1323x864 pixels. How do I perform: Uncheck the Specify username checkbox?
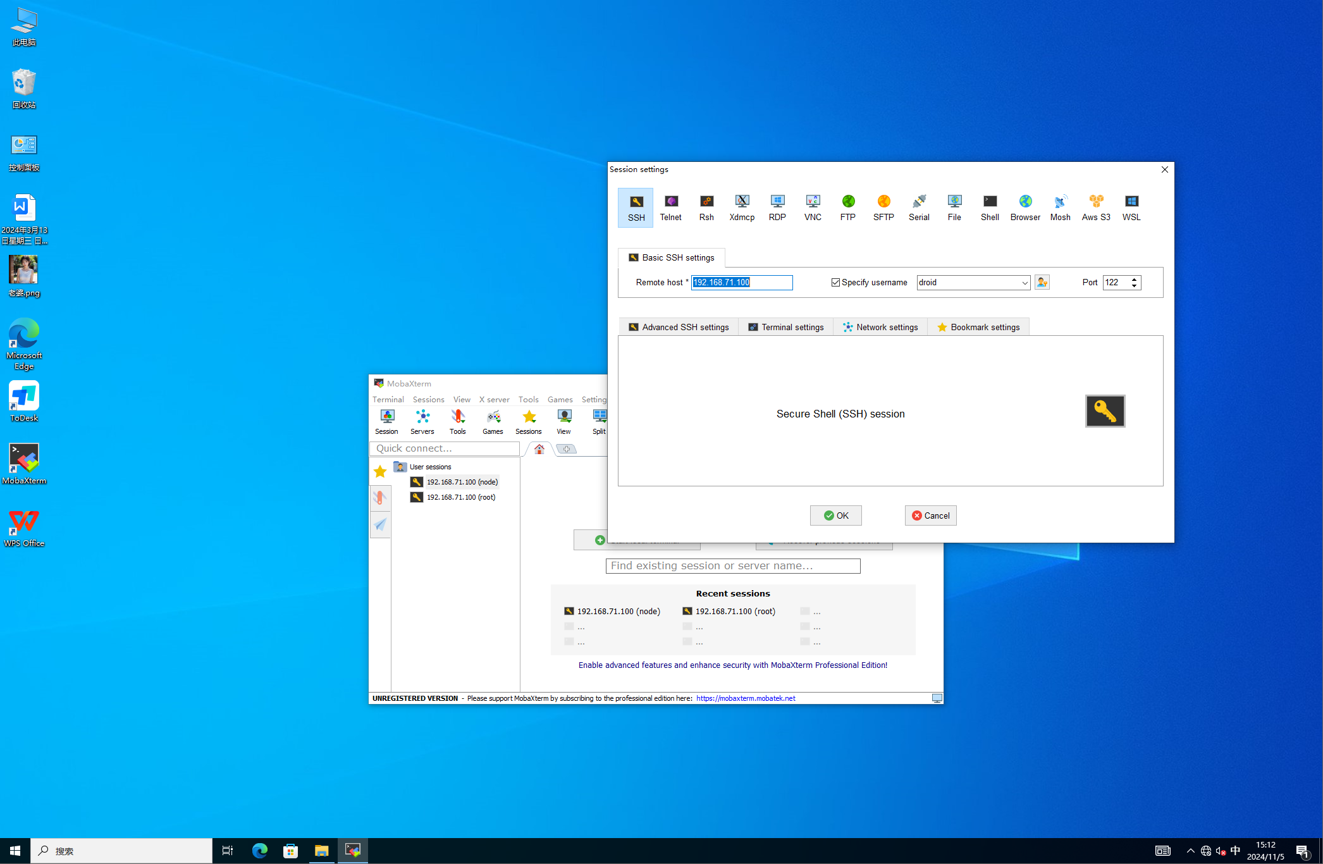point(835,283)
